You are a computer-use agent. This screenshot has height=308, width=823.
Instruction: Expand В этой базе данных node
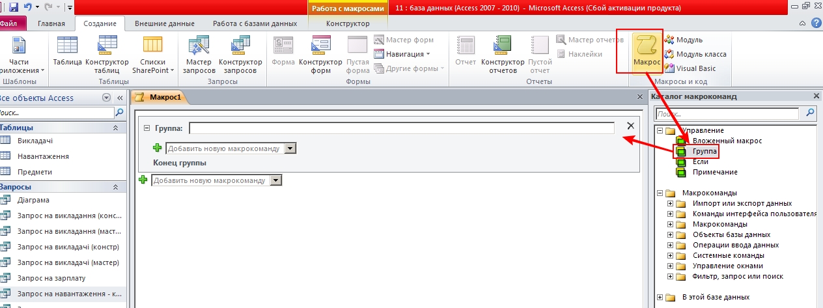[660, 297]
